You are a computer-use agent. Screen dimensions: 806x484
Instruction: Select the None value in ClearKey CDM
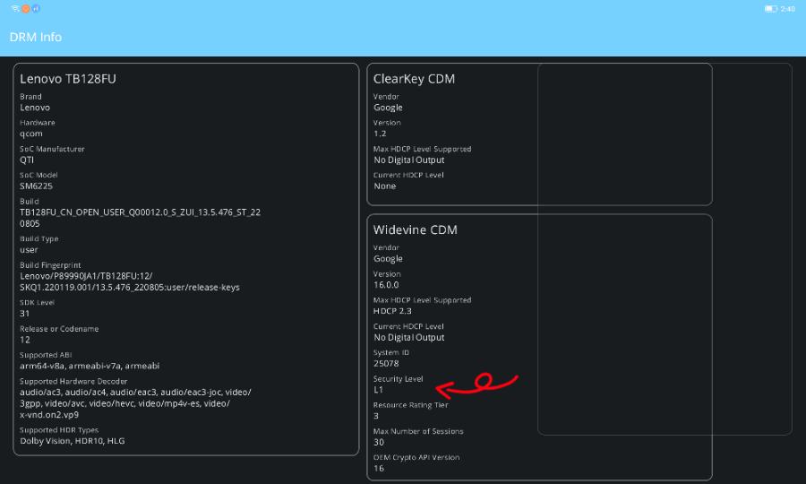(384, 186)
